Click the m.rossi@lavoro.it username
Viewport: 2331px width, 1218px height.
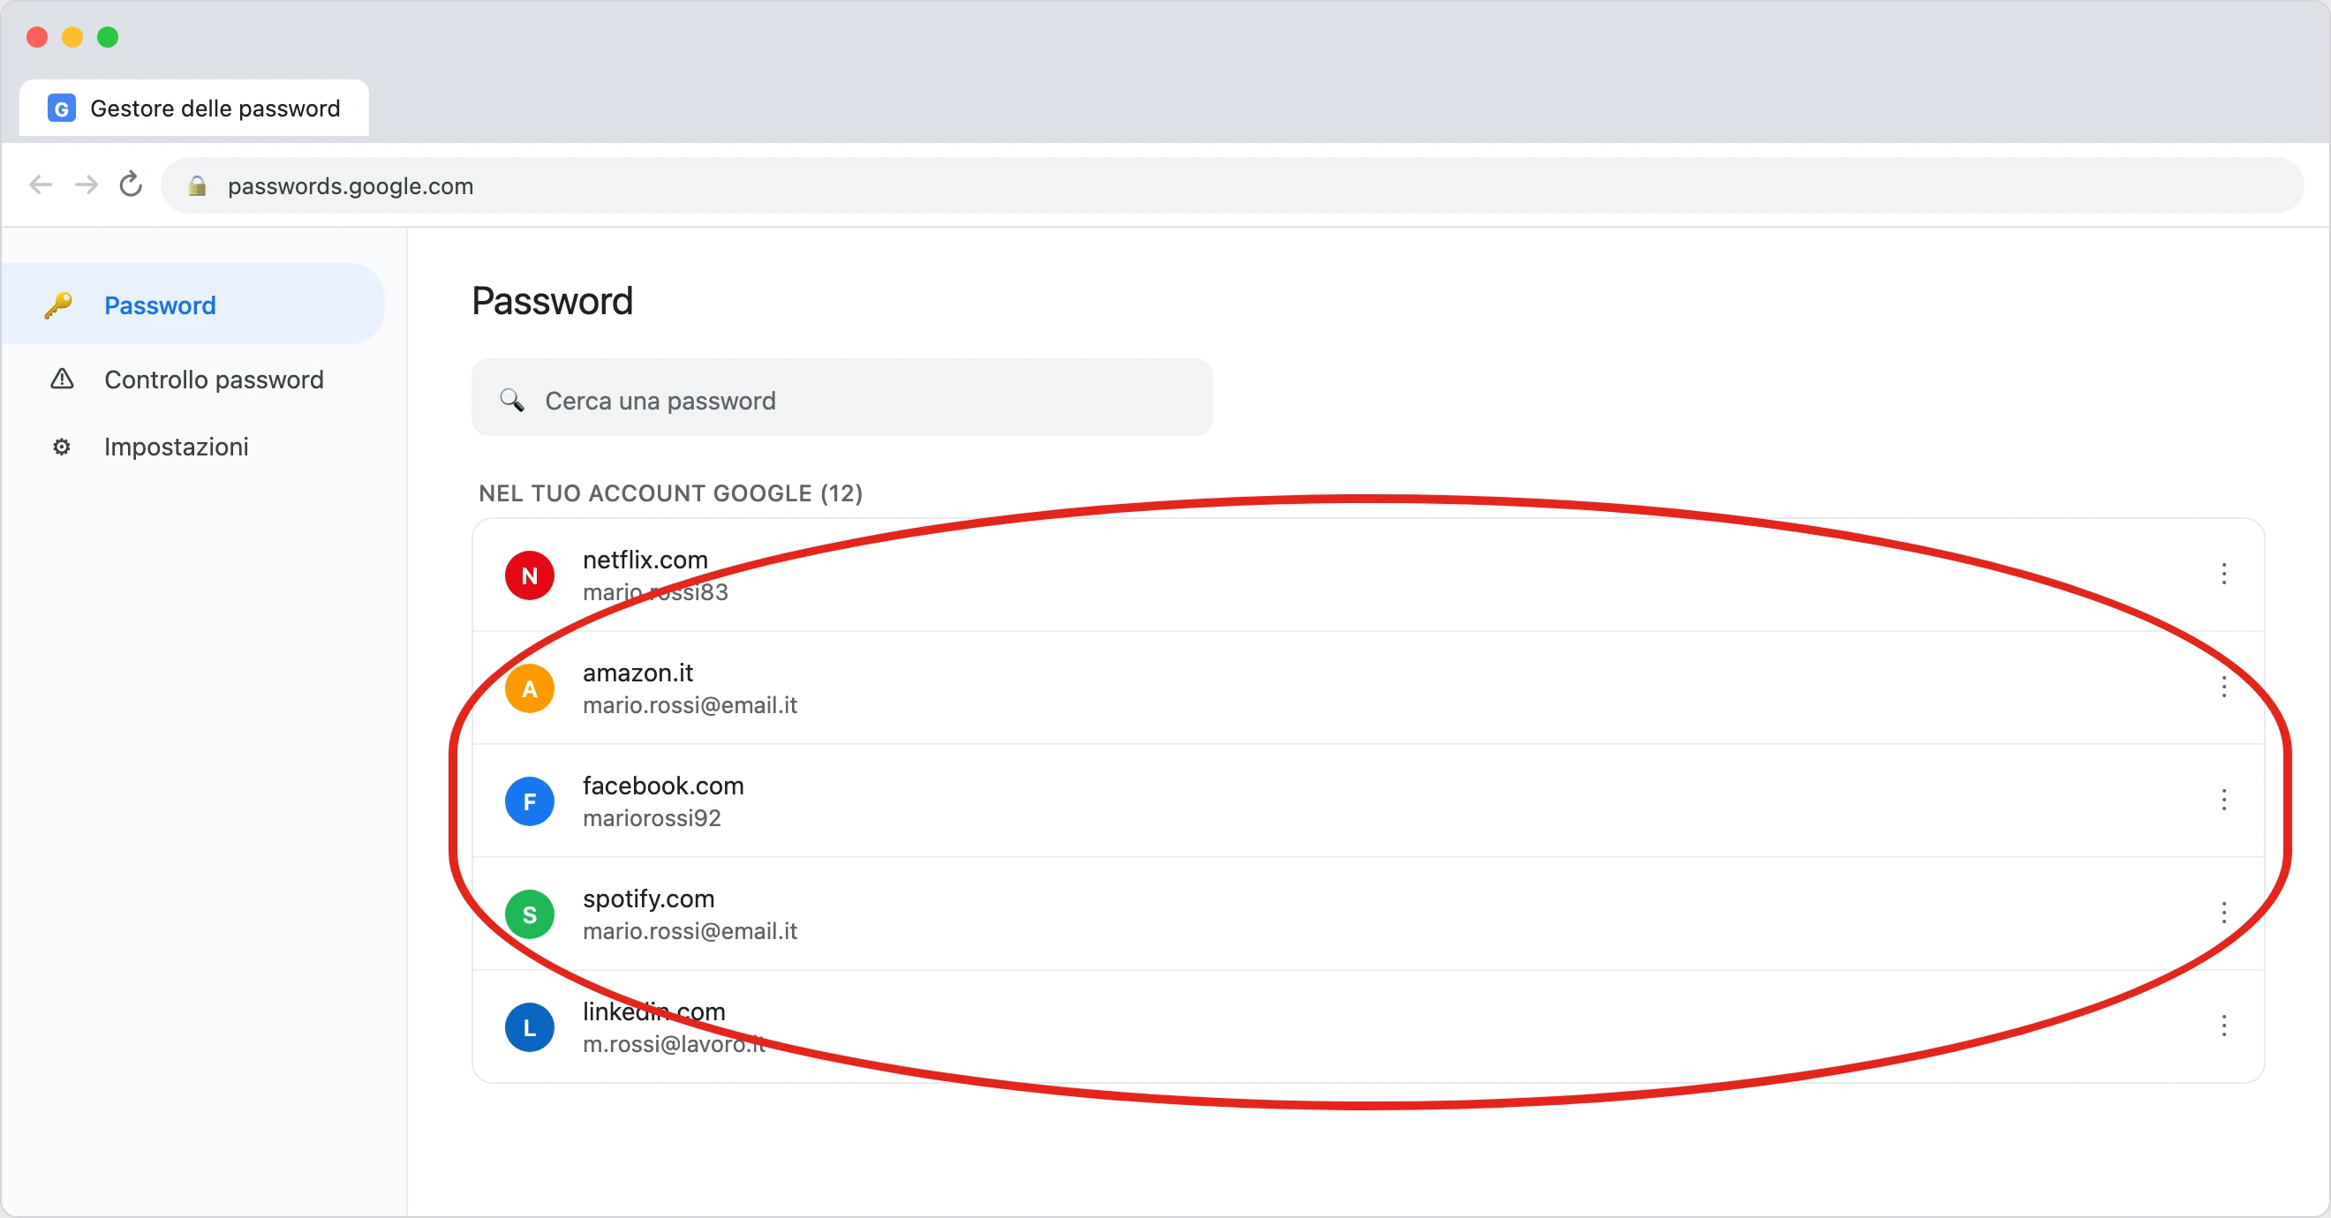coord(675,1044)
